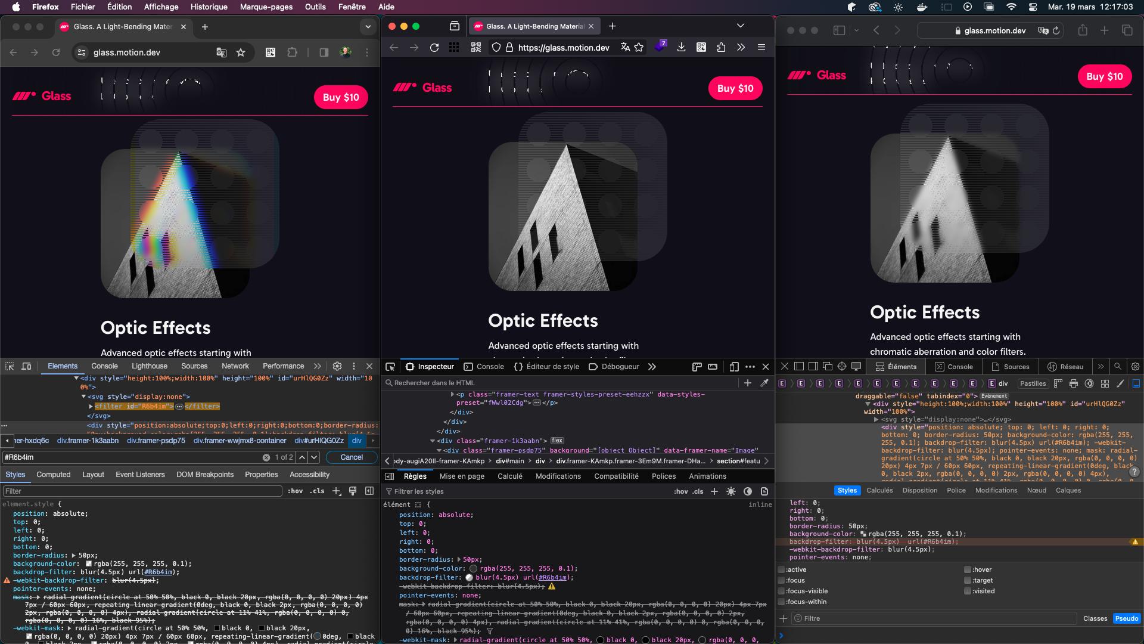The image size is (1144, 644).
Task: Open Historique menu in macOS menu bar
Action: [209, 7]
